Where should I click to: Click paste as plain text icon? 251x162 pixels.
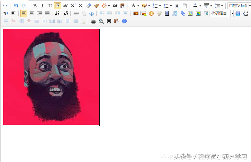(123, 6)
